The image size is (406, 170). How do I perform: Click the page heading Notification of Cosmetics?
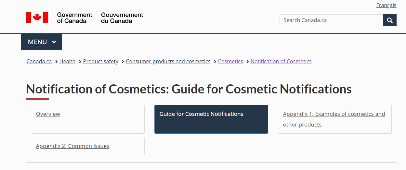189,89
